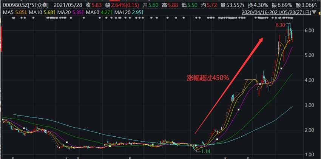Click the date 2021/05/28 in header
Viewport: 321px width, 159px height.
click(67, 5)
